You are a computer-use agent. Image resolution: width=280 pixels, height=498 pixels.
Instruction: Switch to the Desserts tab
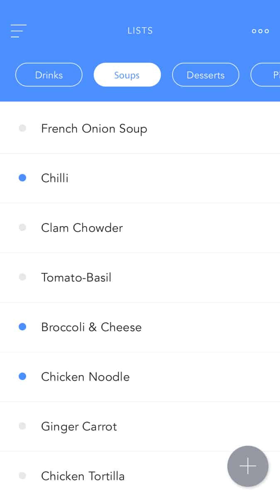[205, 75]
